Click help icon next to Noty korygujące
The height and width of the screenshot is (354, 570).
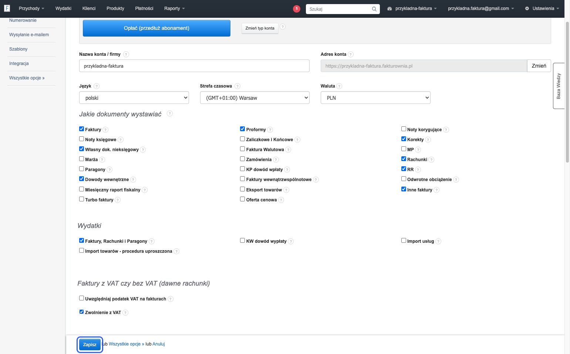(446, 130)
